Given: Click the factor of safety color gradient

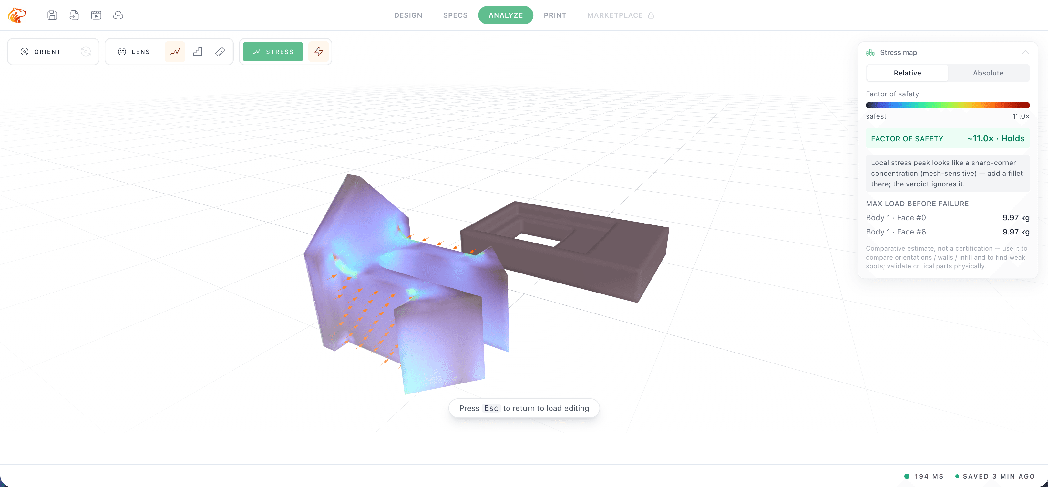Looking at the screenshot, I should [948, 105].
